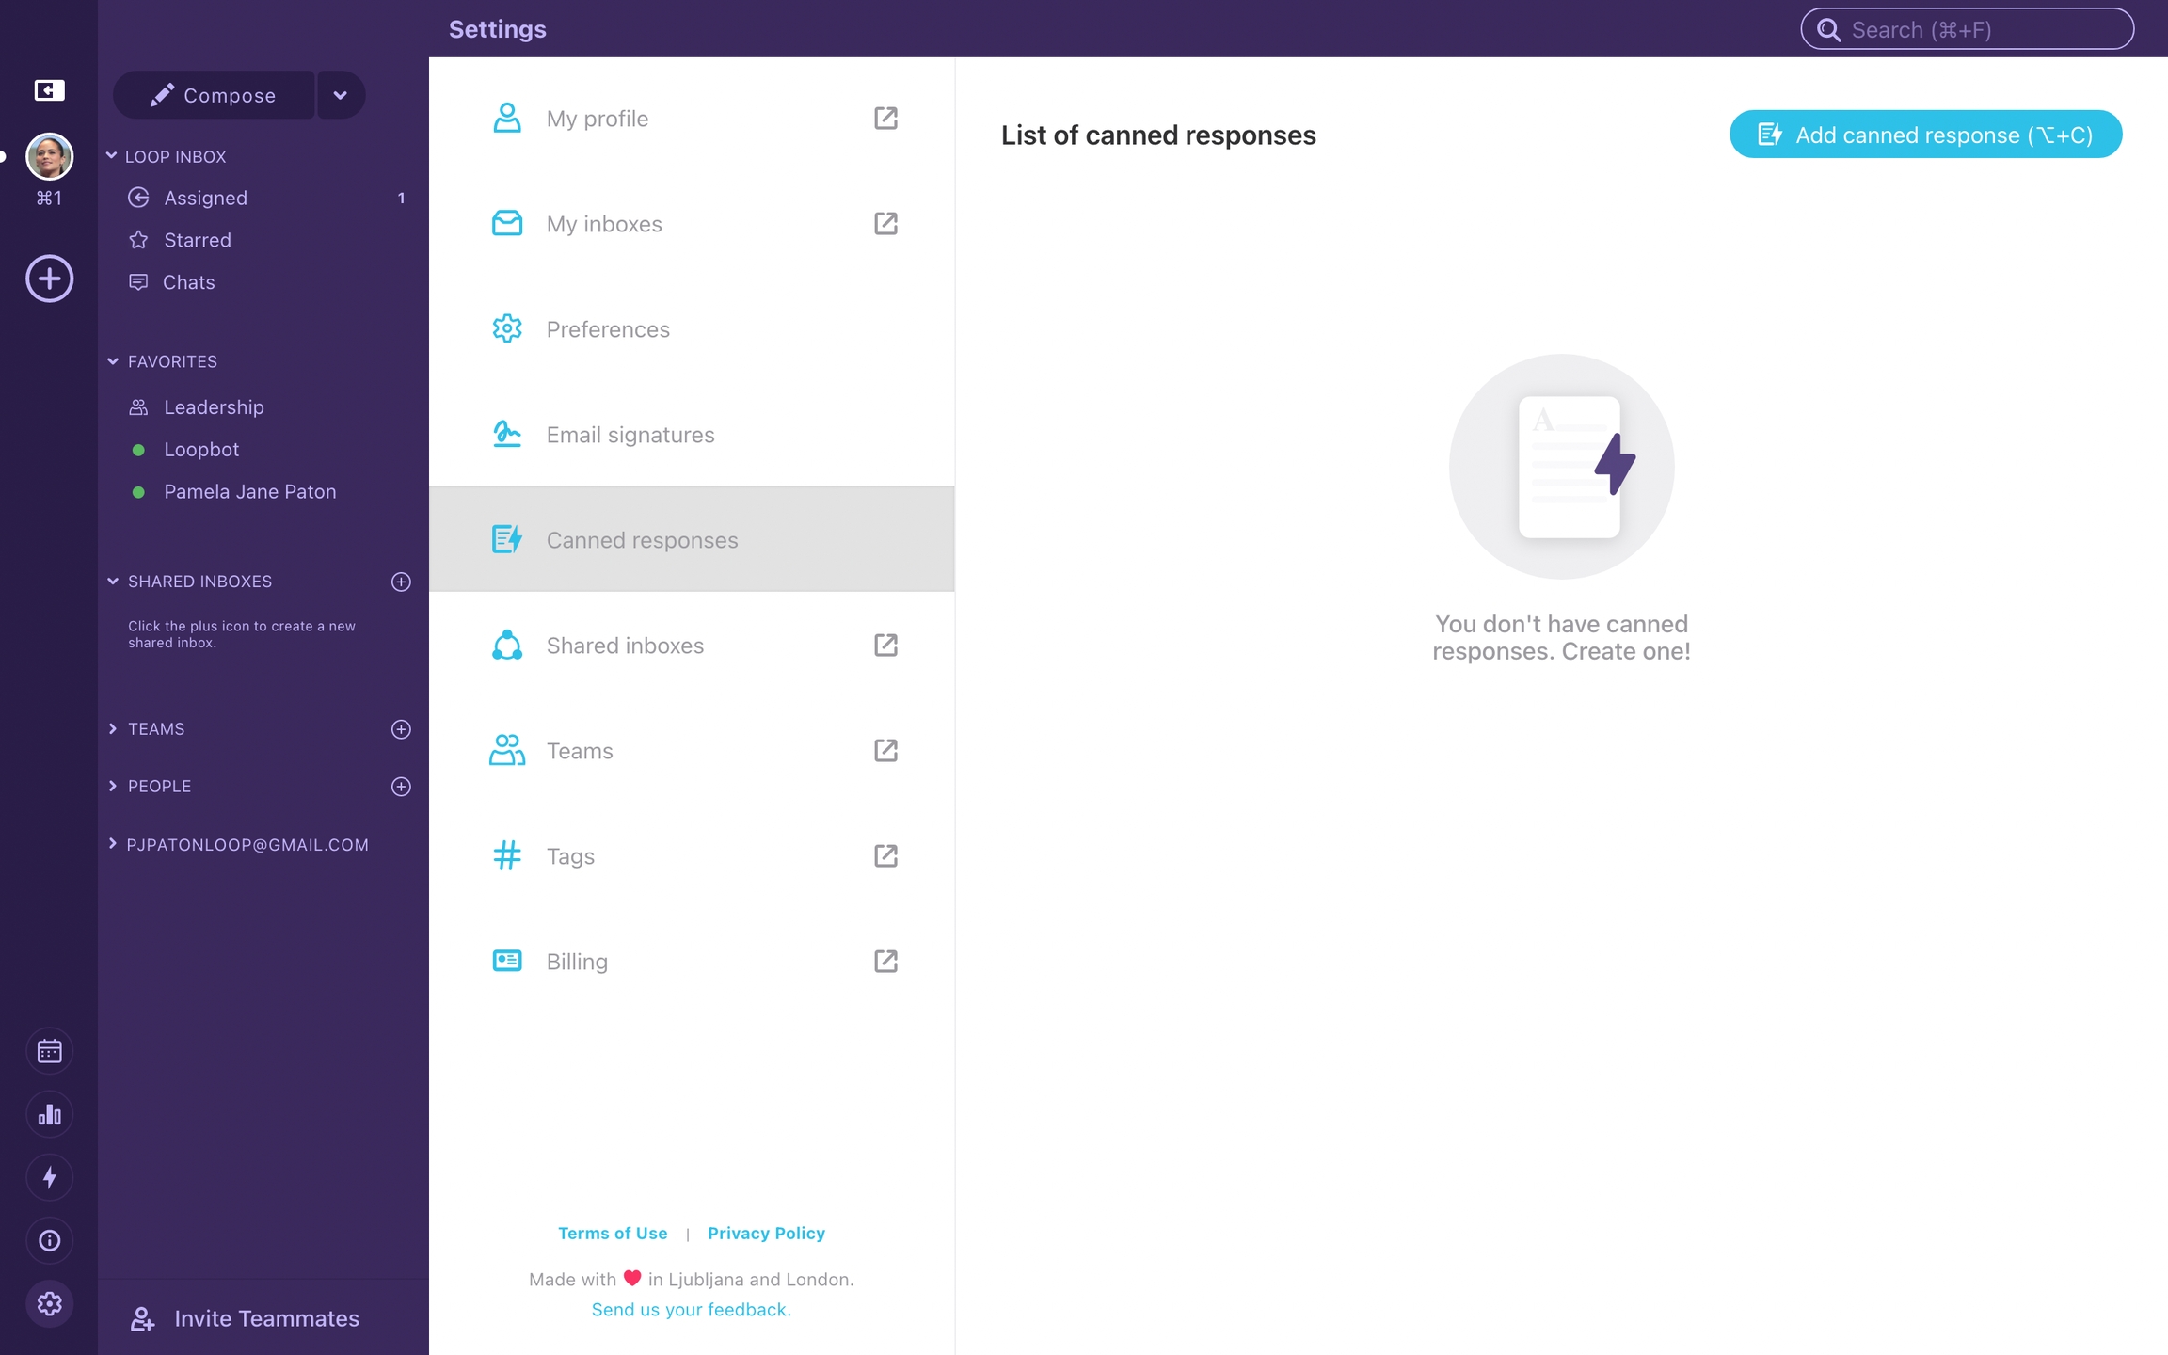This screenshot has height=1355, width=2168.
Task: Open My profile external link icon
Action: pos(885,118)
